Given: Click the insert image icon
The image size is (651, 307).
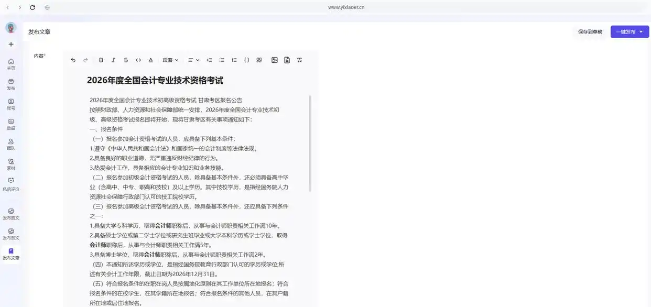Looking at the screenshot, I should 274,60.
